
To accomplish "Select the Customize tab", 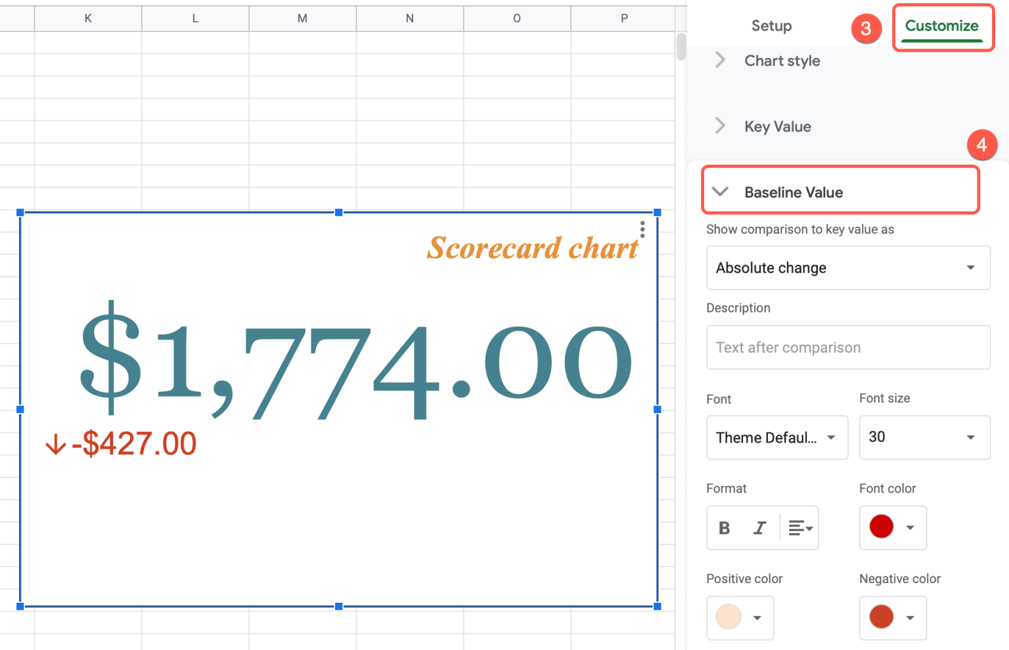I will pyautogui.click(x=941, y=26).
